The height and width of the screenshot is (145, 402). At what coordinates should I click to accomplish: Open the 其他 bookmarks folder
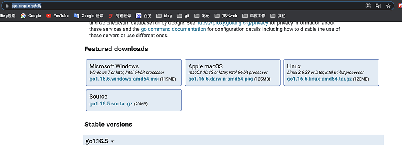pyautogui.click(x=278, y=16)
